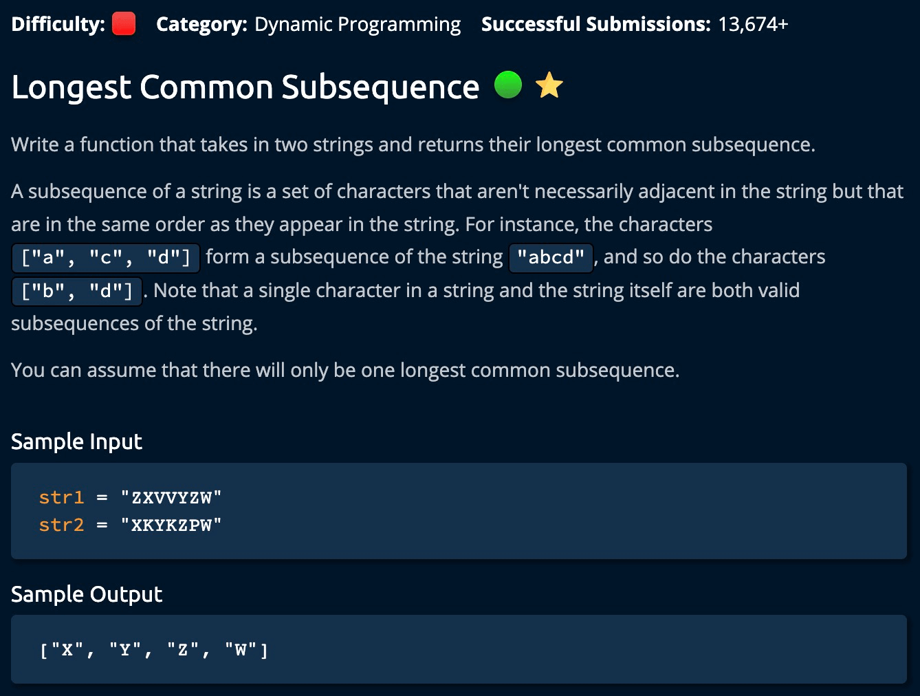Toggle the yellow favorite star
This screenshot has width=920, height=696.
[549, 85]
